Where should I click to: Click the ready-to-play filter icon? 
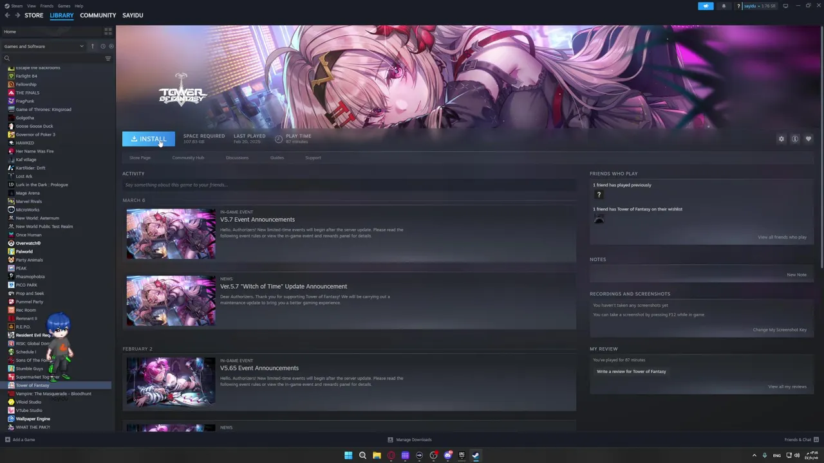[x=111, y=46]
